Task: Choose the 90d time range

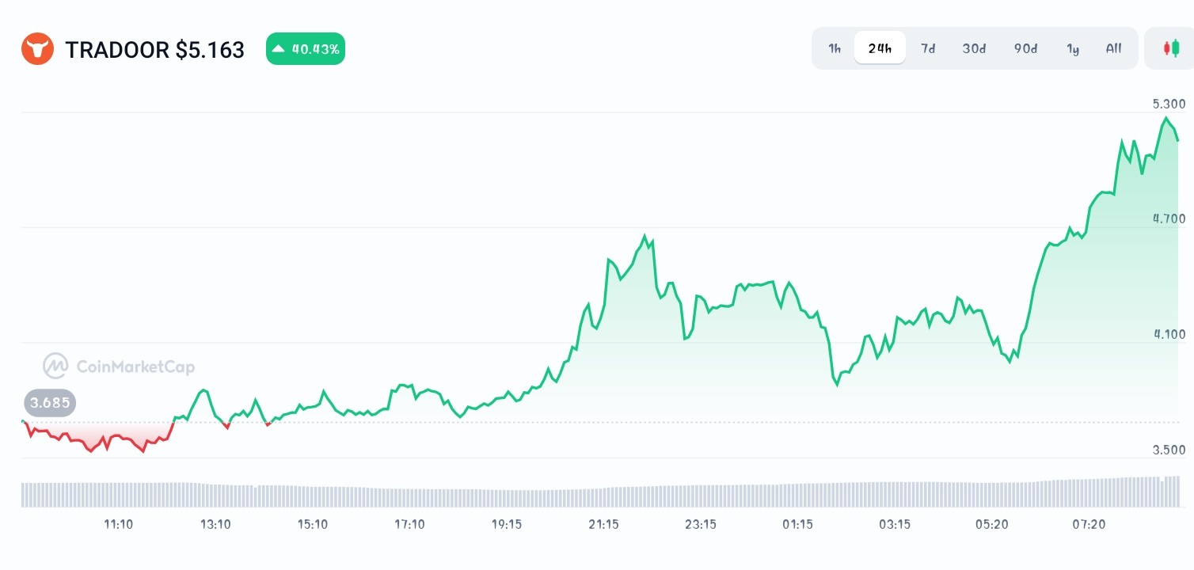Action: point(1025,48)
